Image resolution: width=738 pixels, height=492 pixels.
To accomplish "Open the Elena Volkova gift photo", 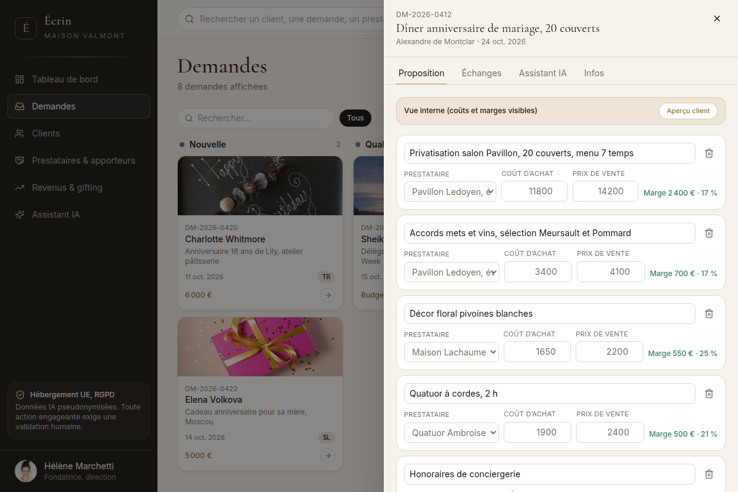I will point(260,347).
